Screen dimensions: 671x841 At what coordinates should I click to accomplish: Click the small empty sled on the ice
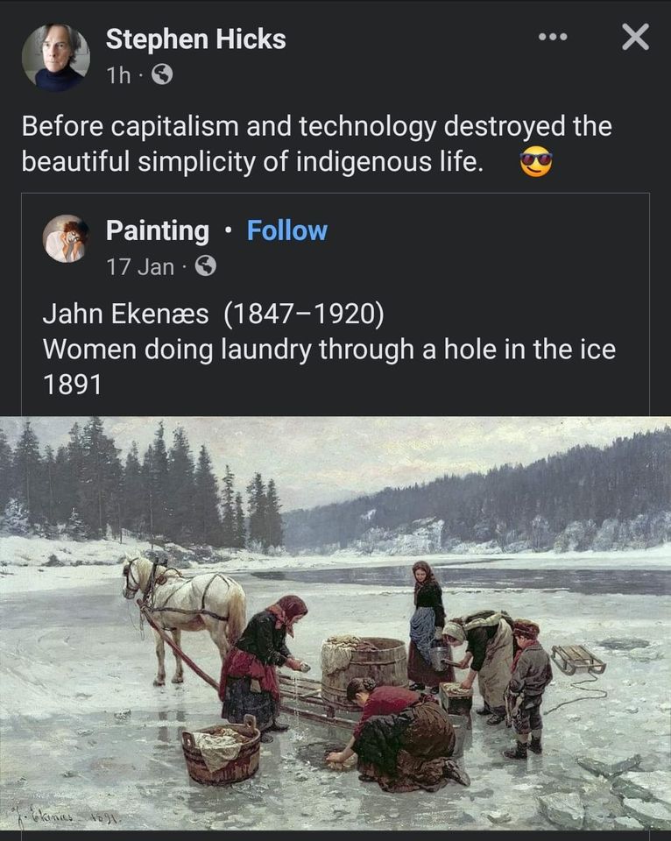tap(578, 658)
